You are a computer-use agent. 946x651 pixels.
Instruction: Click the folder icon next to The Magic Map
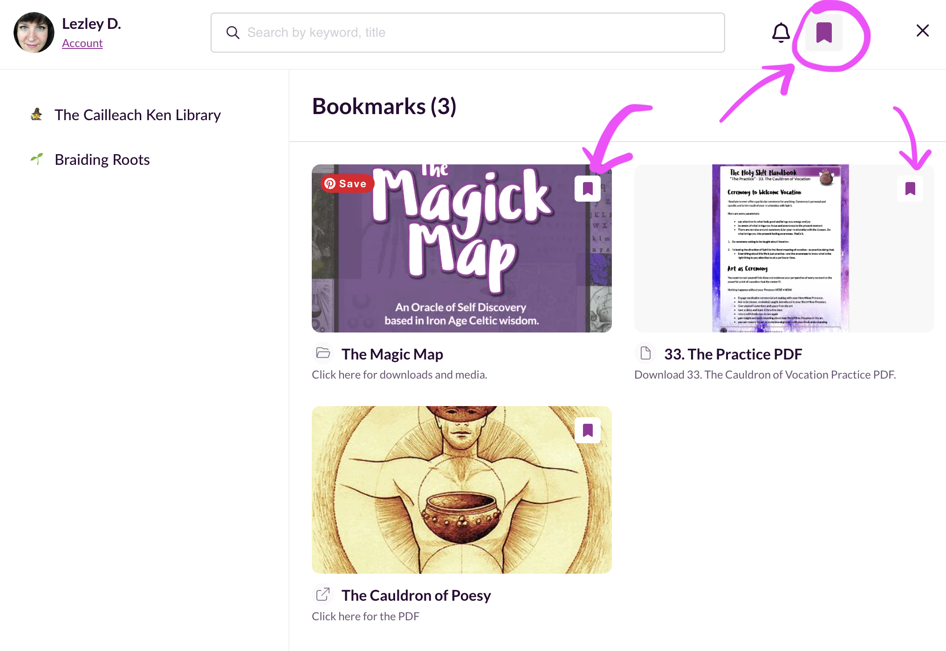point(322,353)
